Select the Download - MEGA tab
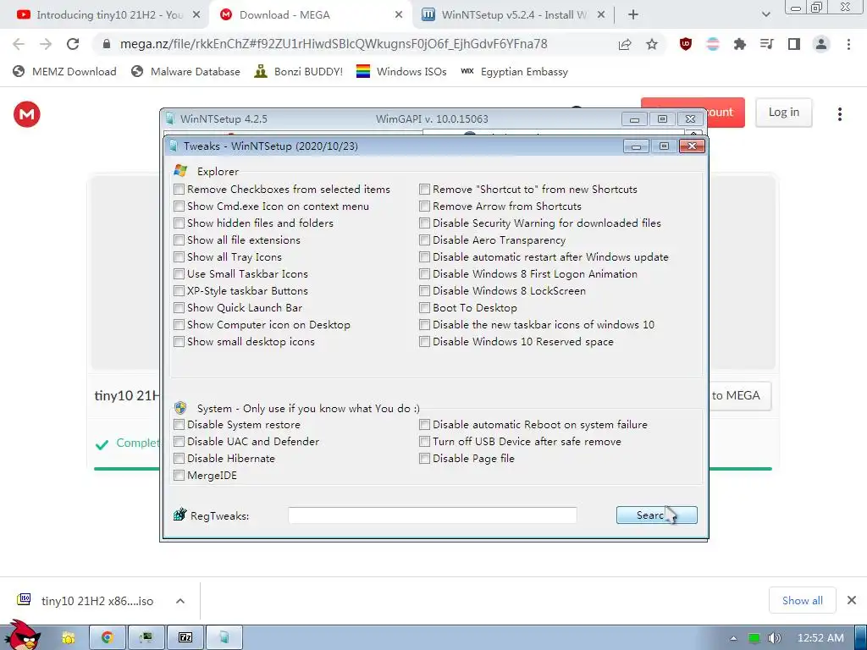This screenshot has width=867, height=650. coord(311,15)
